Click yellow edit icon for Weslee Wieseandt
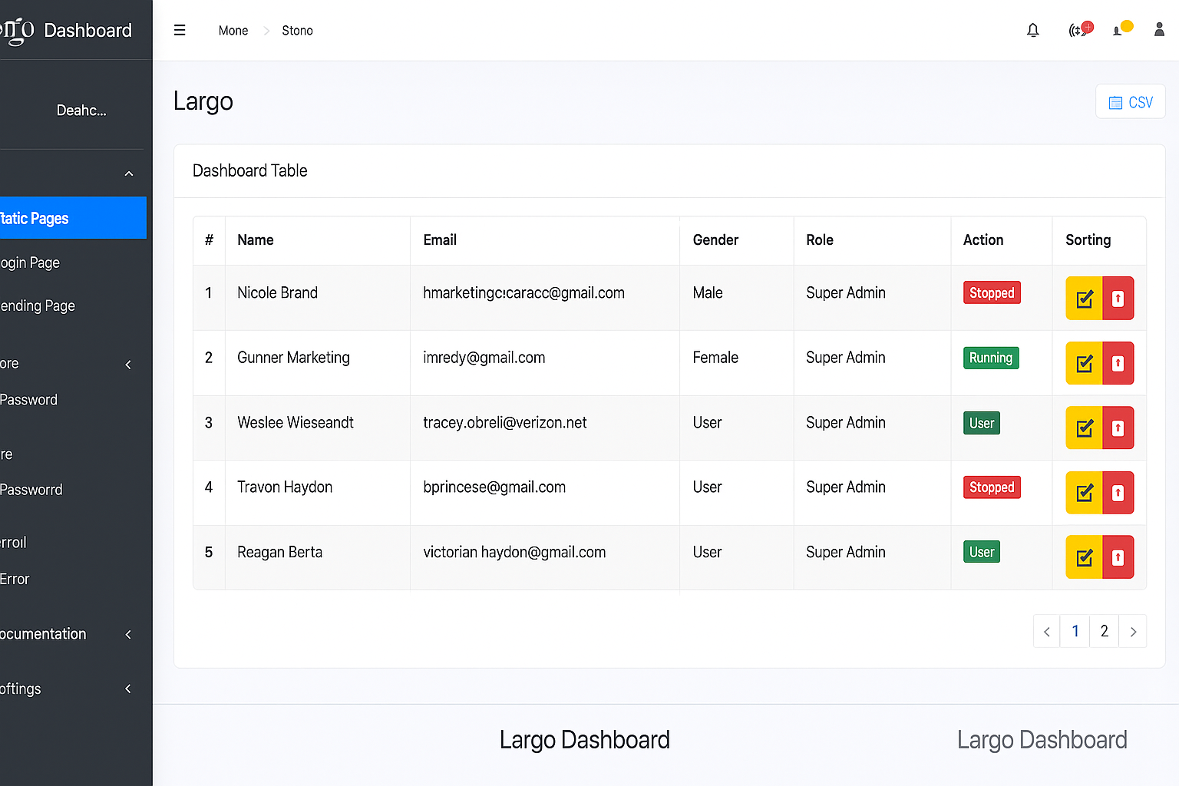This screenshot has width=1179, height=786. pyautogui.click(x=1084, y=428)
